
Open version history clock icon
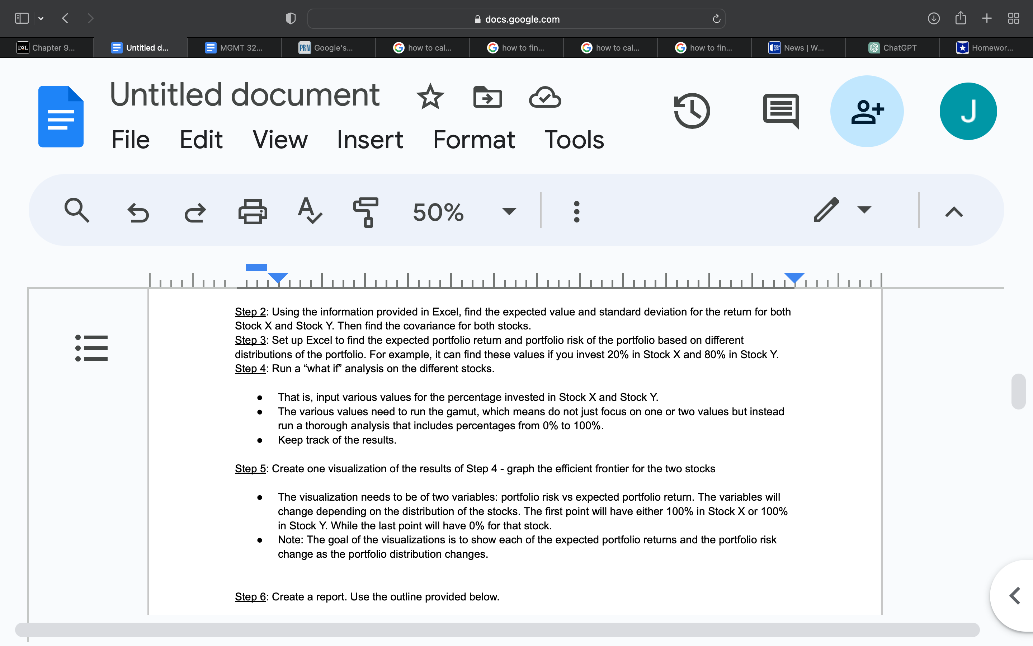tap(692, 111)
